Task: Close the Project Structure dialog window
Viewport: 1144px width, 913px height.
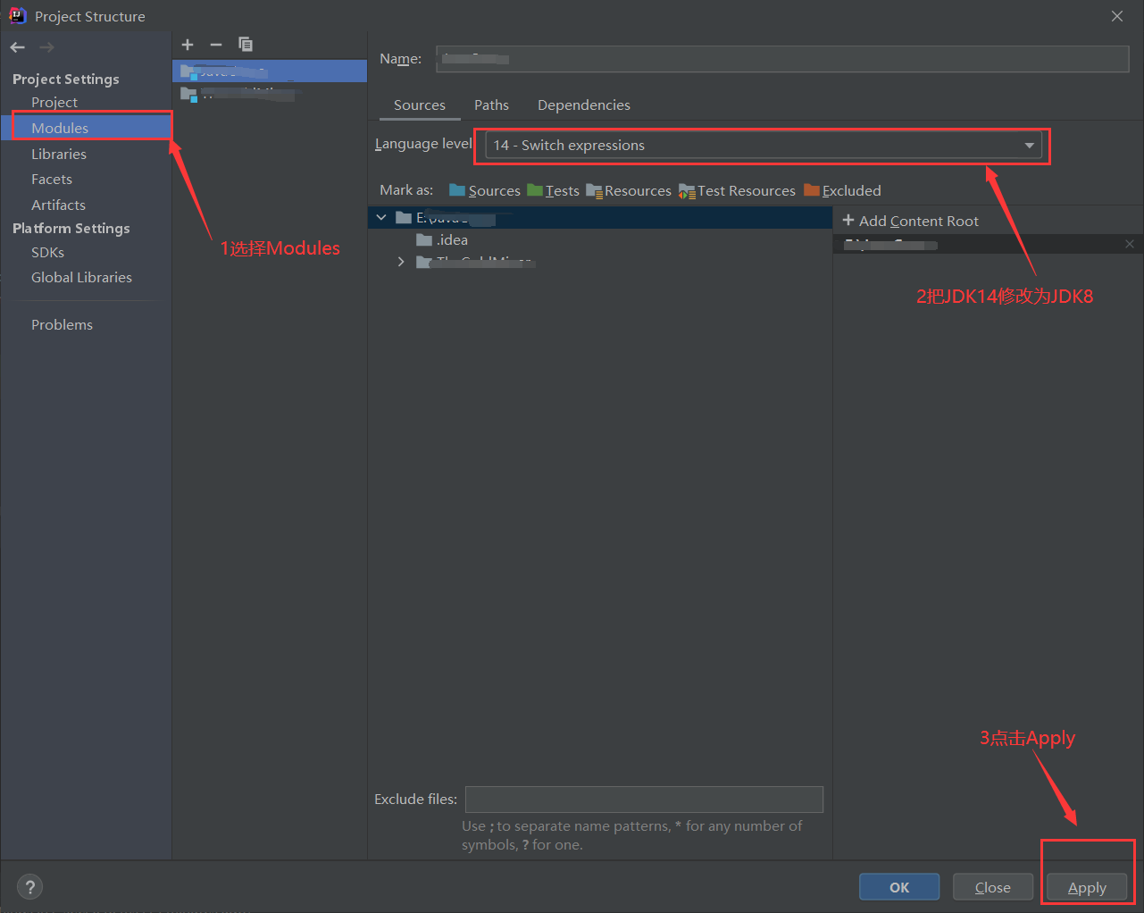Action: 1117,16
